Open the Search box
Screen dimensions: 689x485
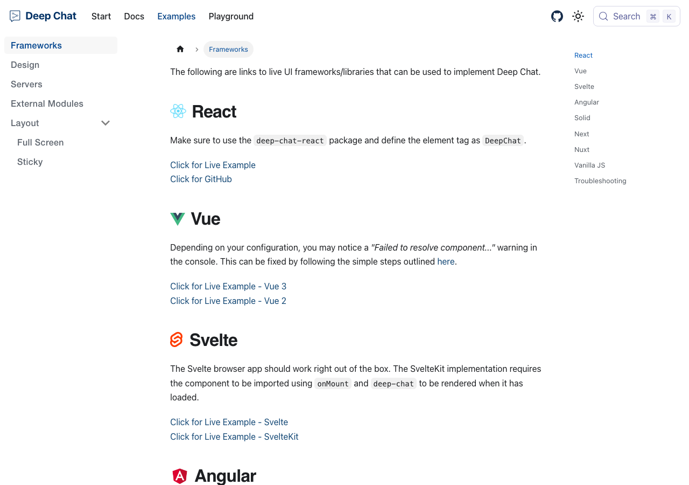[637, 16]
